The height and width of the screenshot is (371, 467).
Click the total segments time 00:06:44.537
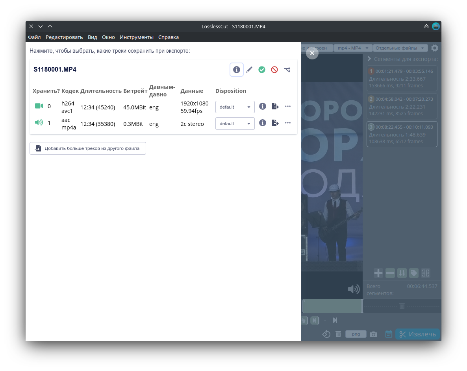coord(422,286)
